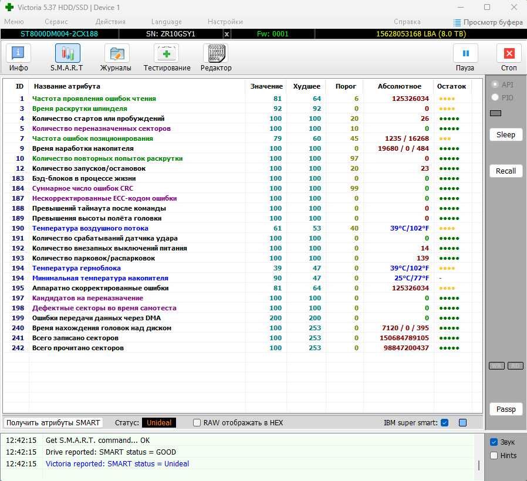Open the Справка help menu
Image resolution: width=527 pixels, height=481 pixels.
pyautogui.click(x=407, y=22)
